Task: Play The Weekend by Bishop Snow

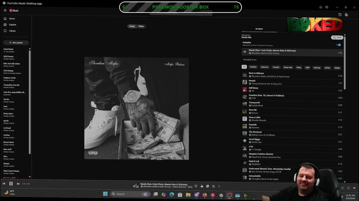Action: (292, 133)
